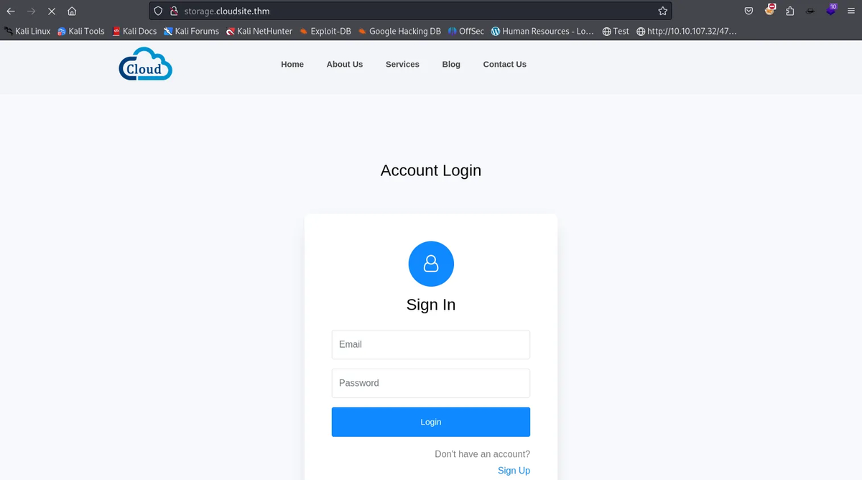Open the Firefox hamburger menu
Image resolution: width=862 pixels, height=480 pixels.
point(851,11)
